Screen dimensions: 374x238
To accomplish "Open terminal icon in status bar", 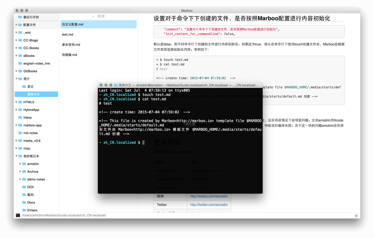I will [x=18, y=215].
